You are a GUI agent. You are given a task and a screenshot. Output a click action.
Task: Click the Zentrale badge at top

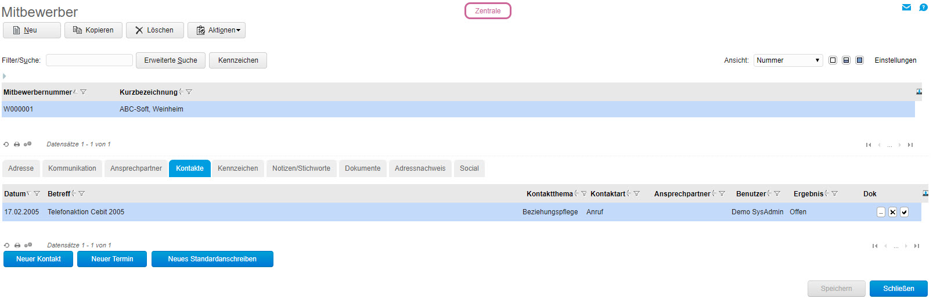pyautogui.click(x=488, y=11)
